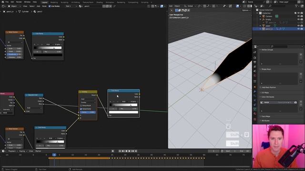Viewport: 305px width, 171px height.
Task: Open the Tool properties tab icon
Action: point(255,52)
